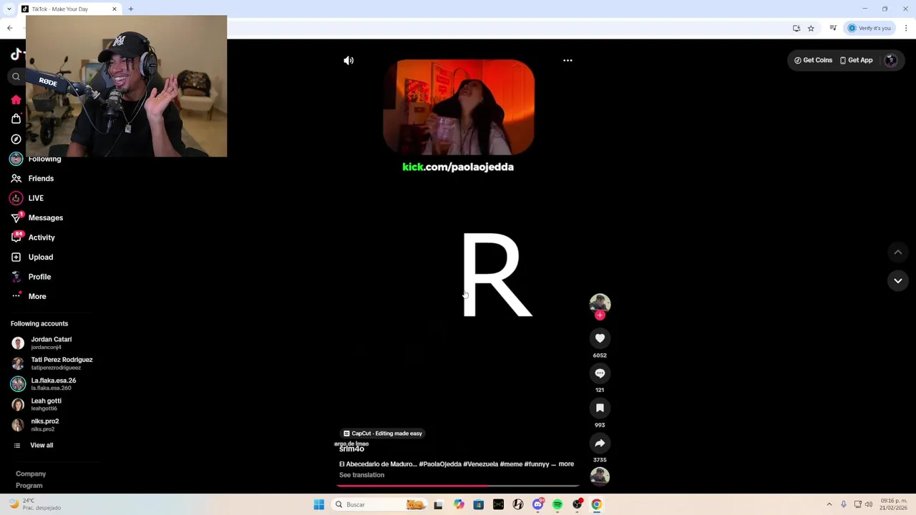916x515 pixels.
Task: Open the profile avatar next to Get App
Action: coord(891,61)
